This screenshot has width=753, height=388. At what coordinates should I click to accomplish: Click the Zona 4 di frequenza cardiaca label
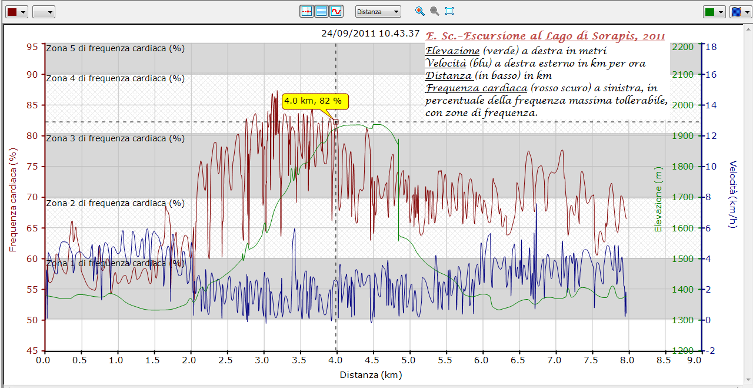tap(115, 78)
